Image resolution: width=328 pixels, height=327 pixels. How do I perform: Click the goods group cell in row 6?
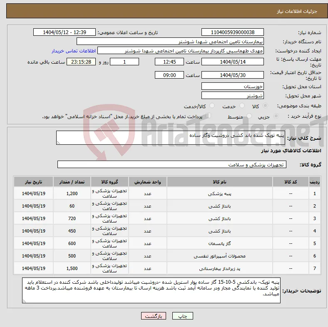pos(109,256)
